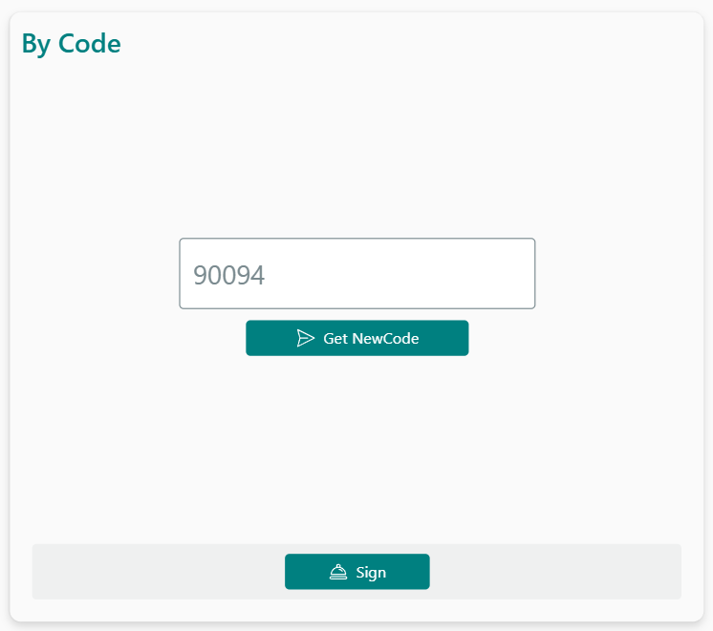713x631 pixels.
Task: Click the right edge of Sign button
Action: tap(422, 572)
